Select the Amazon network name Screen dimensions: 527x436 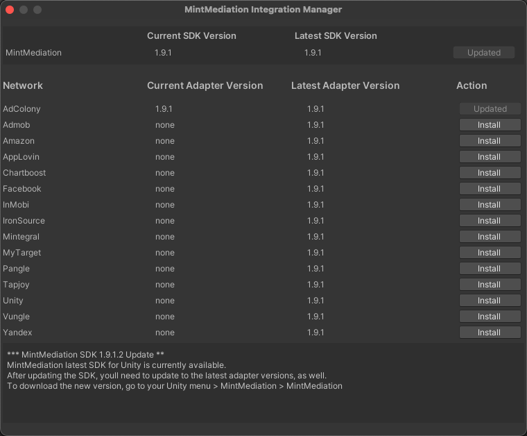(x=19, y=141)
